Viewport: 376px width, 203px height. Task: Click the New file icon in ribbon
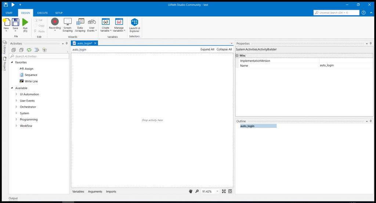click(x=7, y=22)
